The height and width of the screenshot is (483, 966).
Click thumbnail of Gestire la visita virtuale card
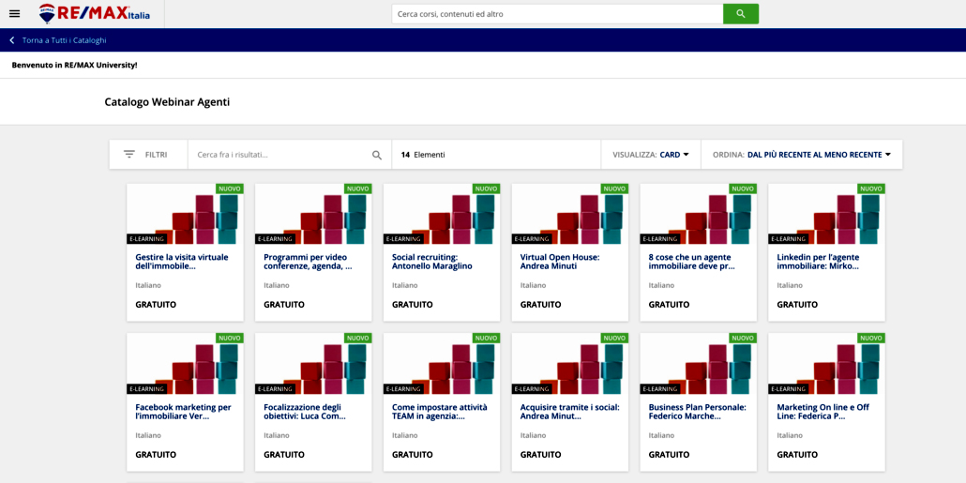185,215
